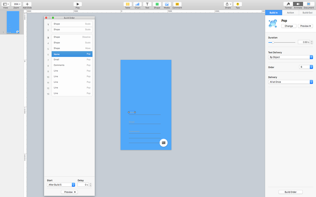Select build 9 Line Pop row
Viewport: 316px width, 197px height.
pos(72,71)
